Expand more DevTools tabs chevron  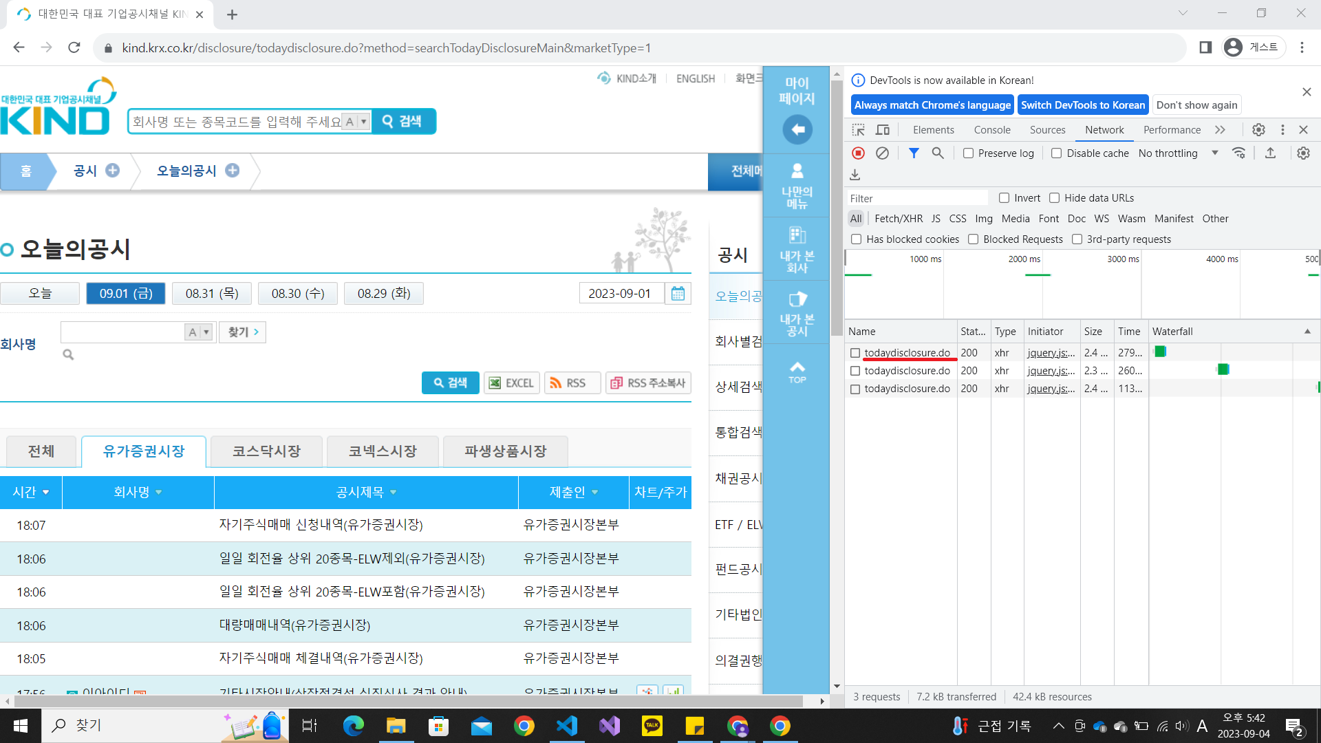(x=1220, y=130)
